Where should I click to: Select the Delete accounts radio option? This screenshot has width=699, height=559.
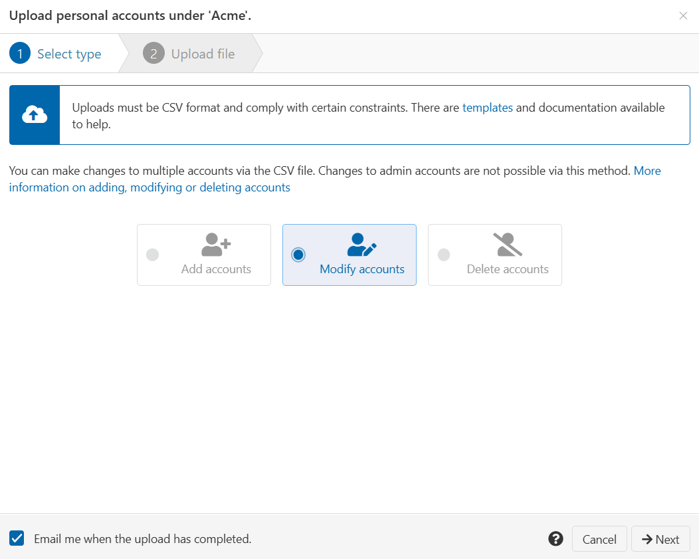click(x=444, y=255)
